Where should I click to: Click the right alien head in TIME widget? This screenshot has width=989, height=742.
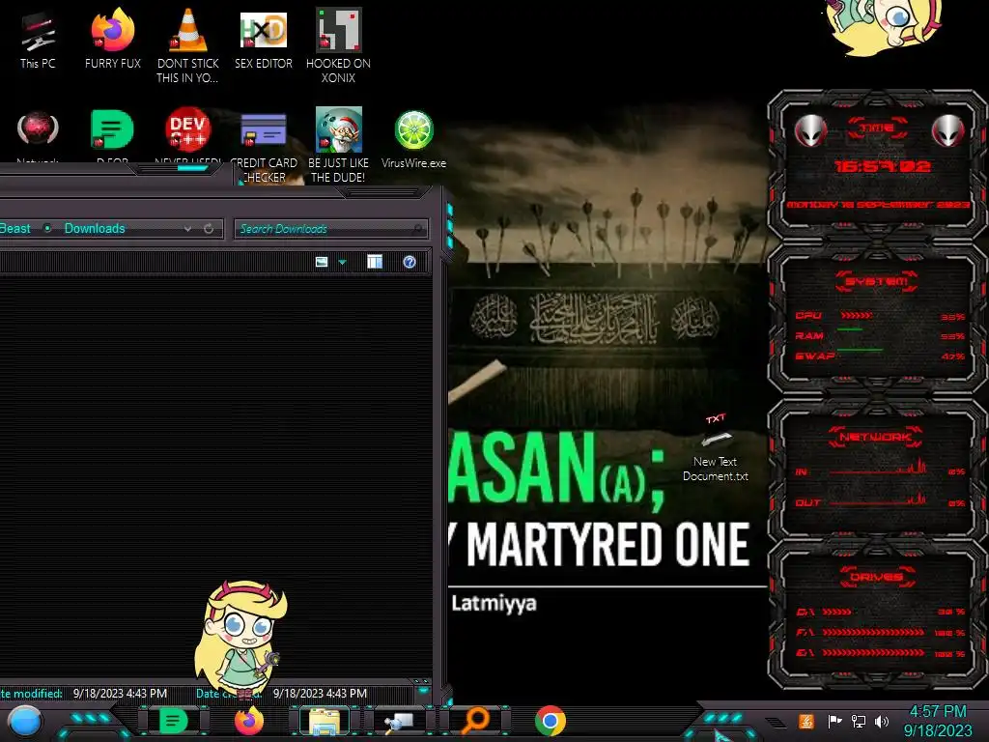[x=947, y=131]
